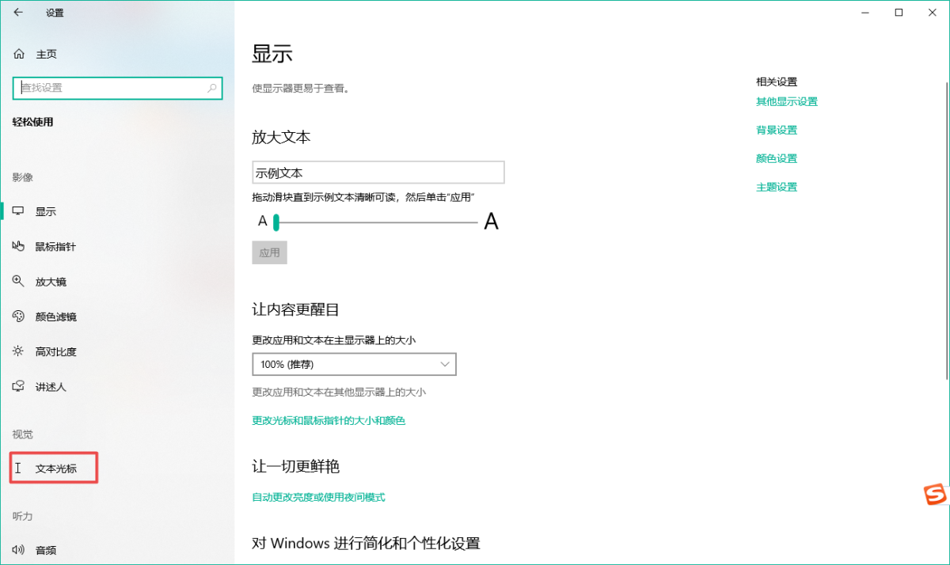Image resolution: width=950 pixels, height=565 pixels.
Task: Click the home icon next to 主页
Action: pos(19,54)
